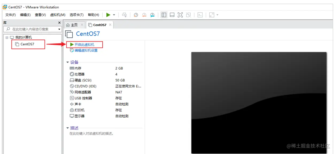The image size is (335, 154).
Task: Select the 内存 device row
Action: pyautogui.click(x=106, y=68)
